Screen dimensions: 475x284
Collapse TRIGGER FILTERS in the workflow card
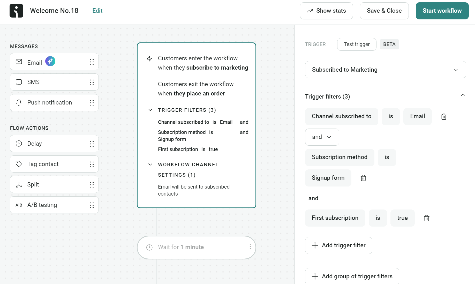pos(150,110)
